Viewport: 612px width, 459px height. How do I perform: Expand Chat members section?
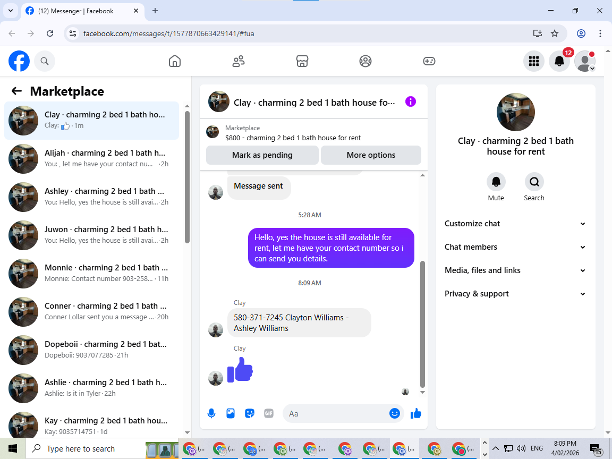pyautogui.click(x=516, y=247)
